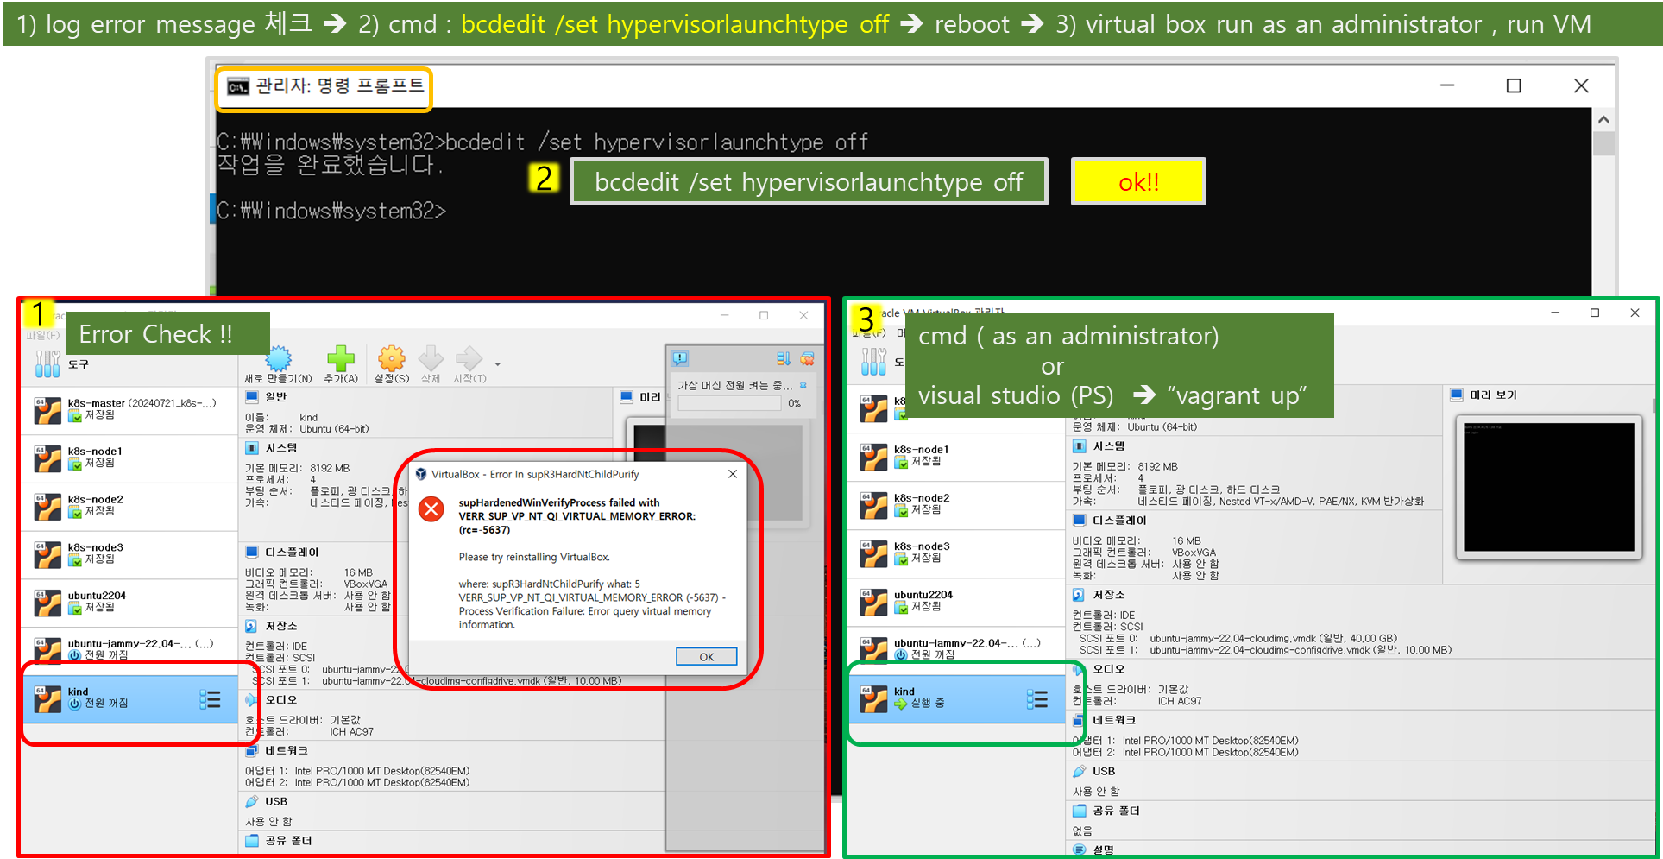
Task: Close the supR3HardNtChildPurify error dialog
Action: (x=732, y=474)
